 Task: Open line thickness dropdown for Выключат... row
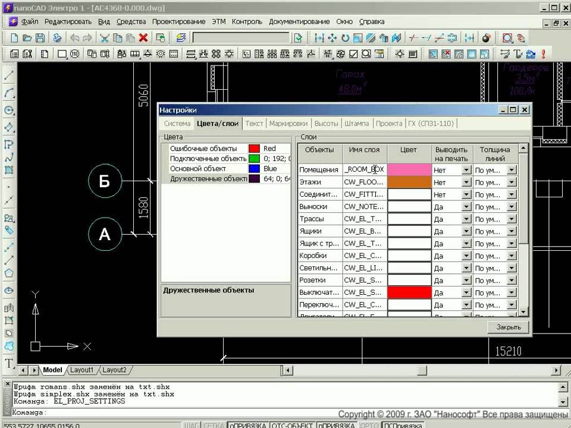[x=512, y=292]
